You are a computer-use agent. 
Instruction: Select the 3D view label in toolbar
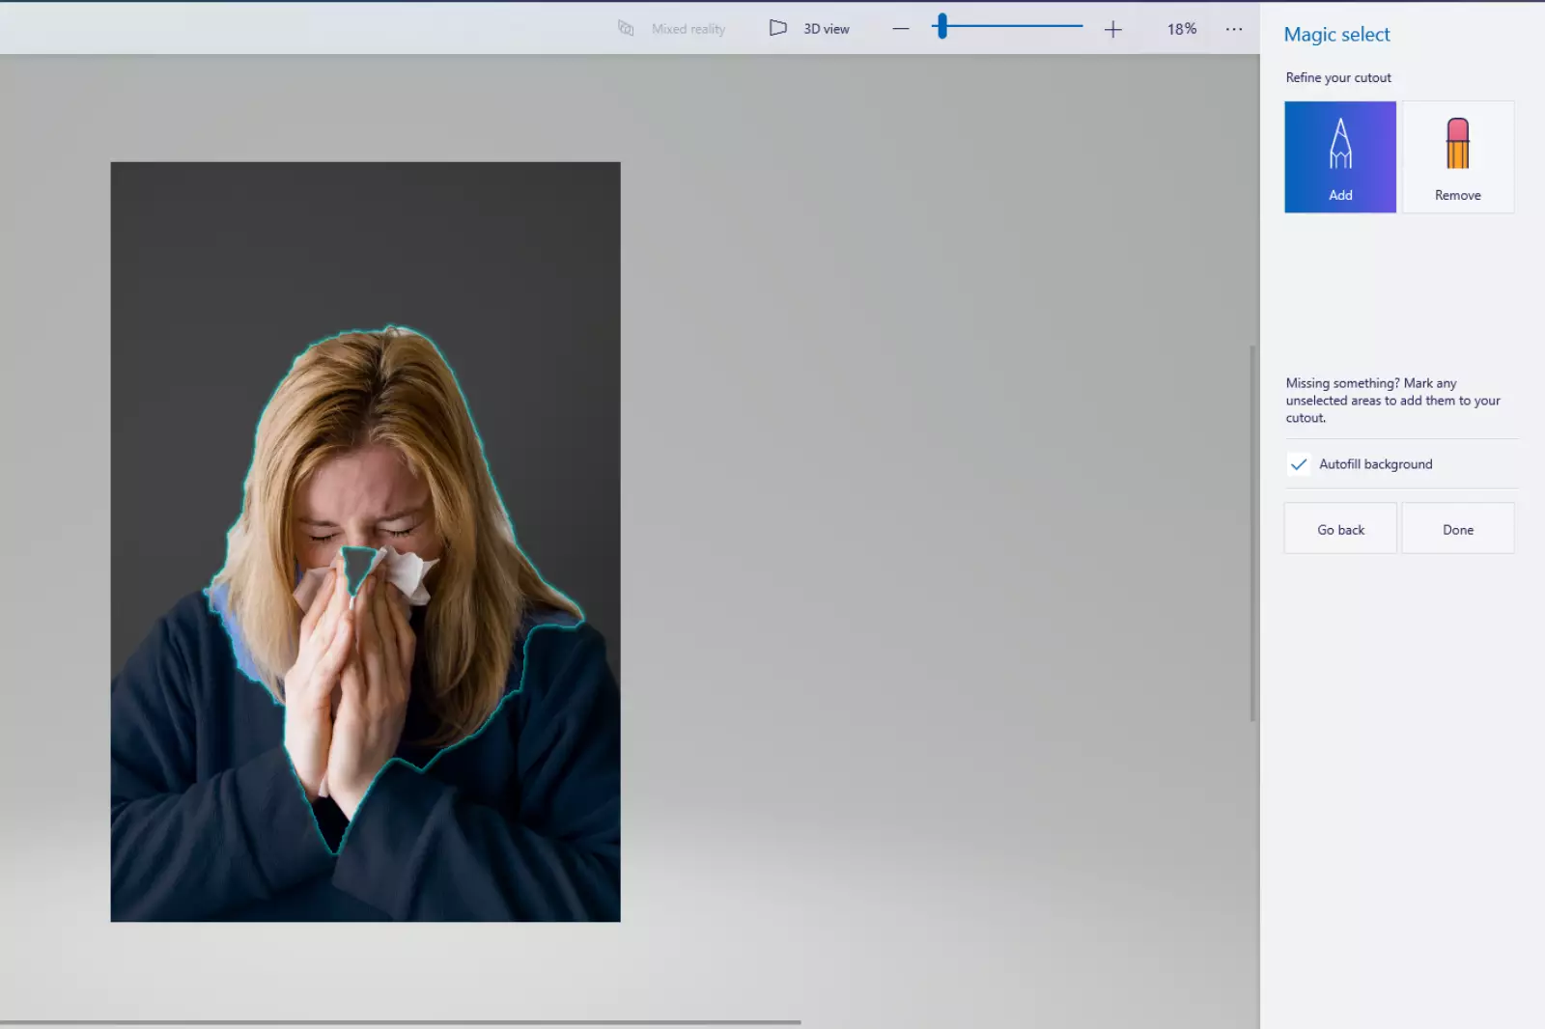click(826, 28)
